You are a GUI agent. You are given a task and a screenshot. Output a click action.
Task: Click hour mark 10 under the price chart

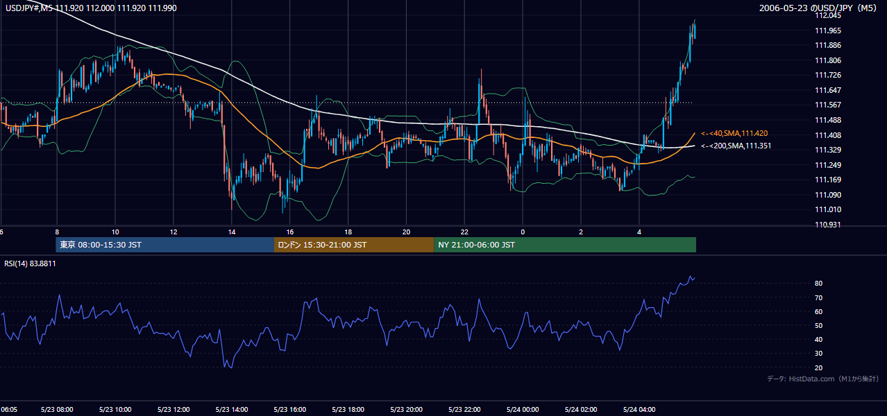[x=115, y=232]
